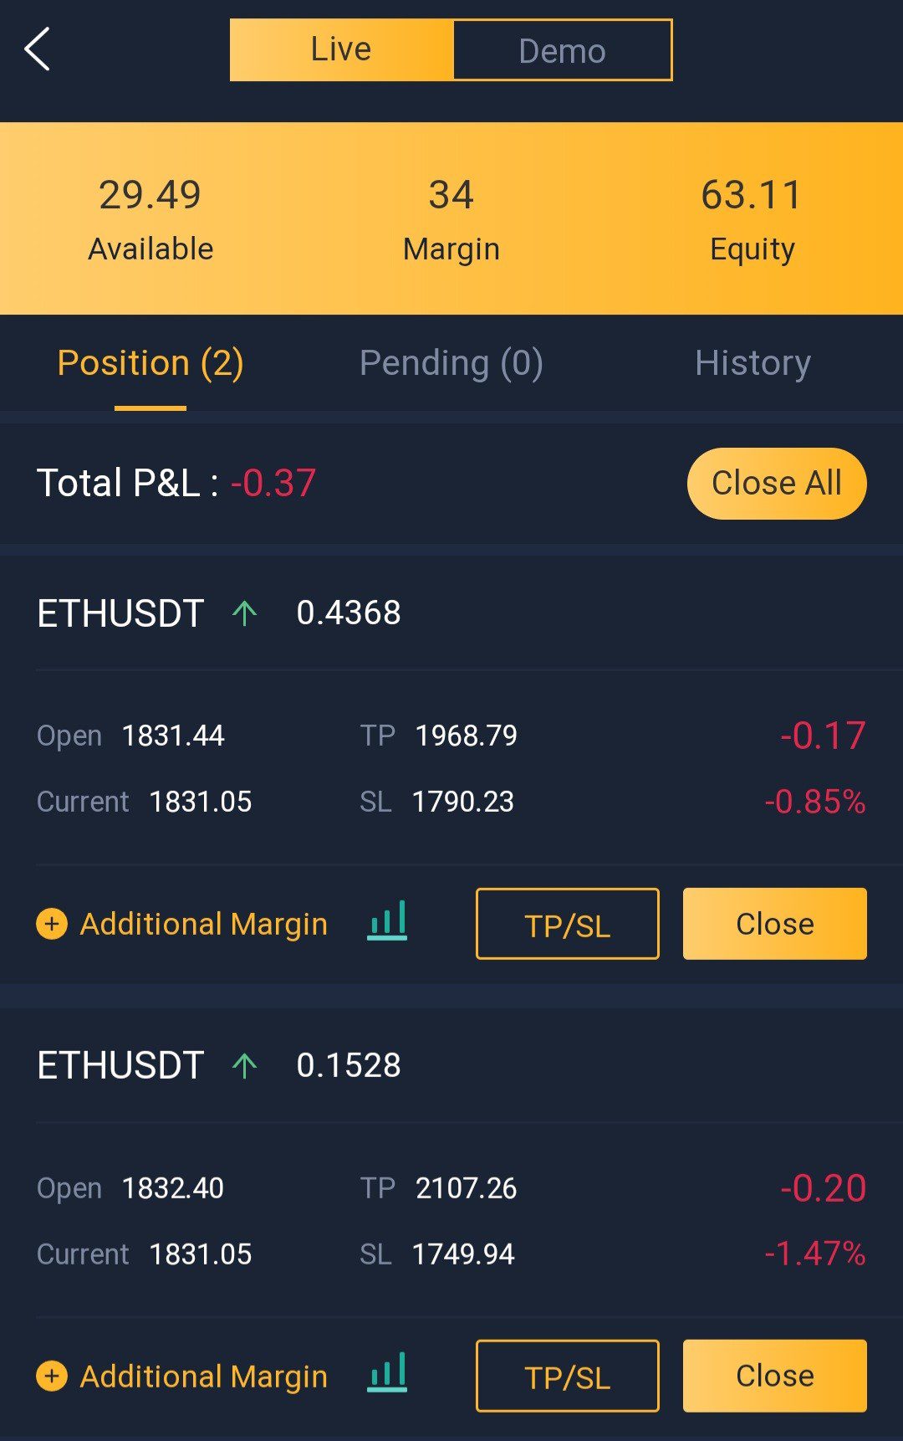This screenshot has height=1441, width=903.
Task: Tap plus icon for first position's Additional Margin
Action: point(52,924)
